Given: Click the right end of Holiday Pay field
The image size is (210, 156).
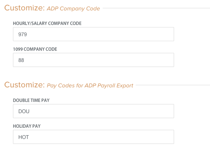Looking at the screenshot, I should [x=170, y=137].
